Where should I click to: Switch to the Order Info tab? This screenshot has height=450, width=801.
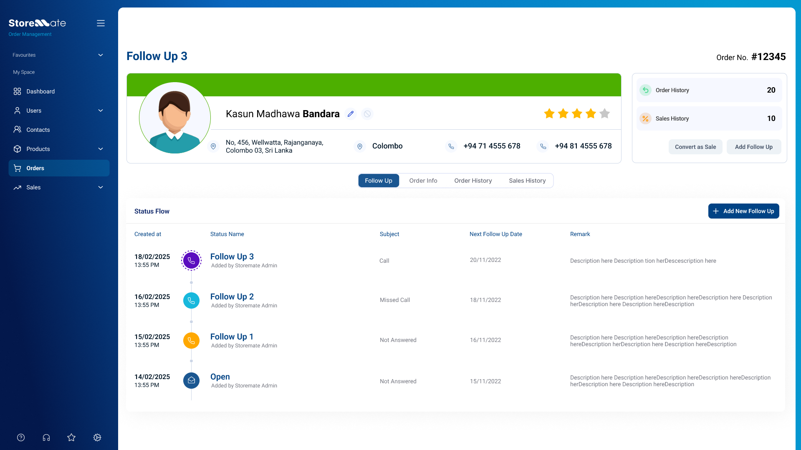(x=423, y=181)
